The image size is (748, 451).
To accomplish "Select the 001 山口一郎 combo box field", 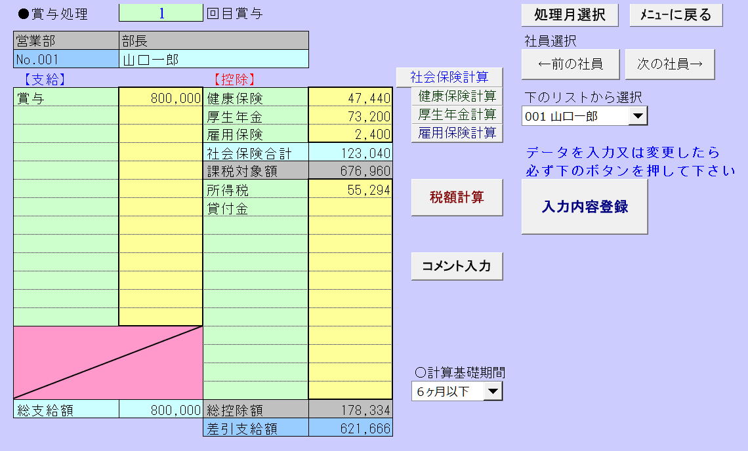I will (575, 117).
